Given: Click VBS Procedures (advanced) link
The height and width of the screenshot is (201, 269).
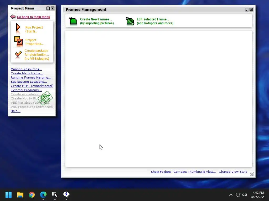Looking at the screenshot, I should (x=32, y=107).
